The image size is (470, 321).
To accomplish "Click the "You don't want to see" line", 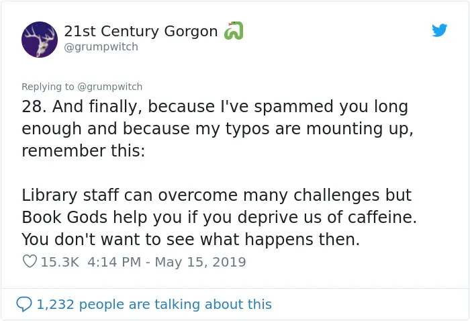I will [x=190, y=240].
